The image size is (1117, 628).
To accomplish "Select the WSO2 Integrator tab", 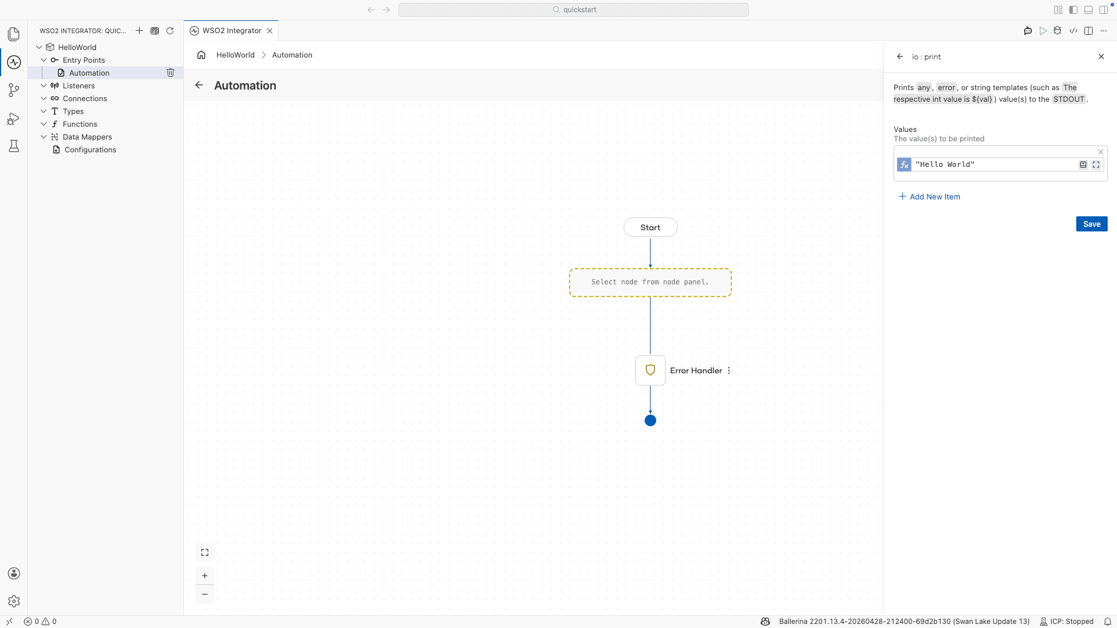I will point(231,31).
